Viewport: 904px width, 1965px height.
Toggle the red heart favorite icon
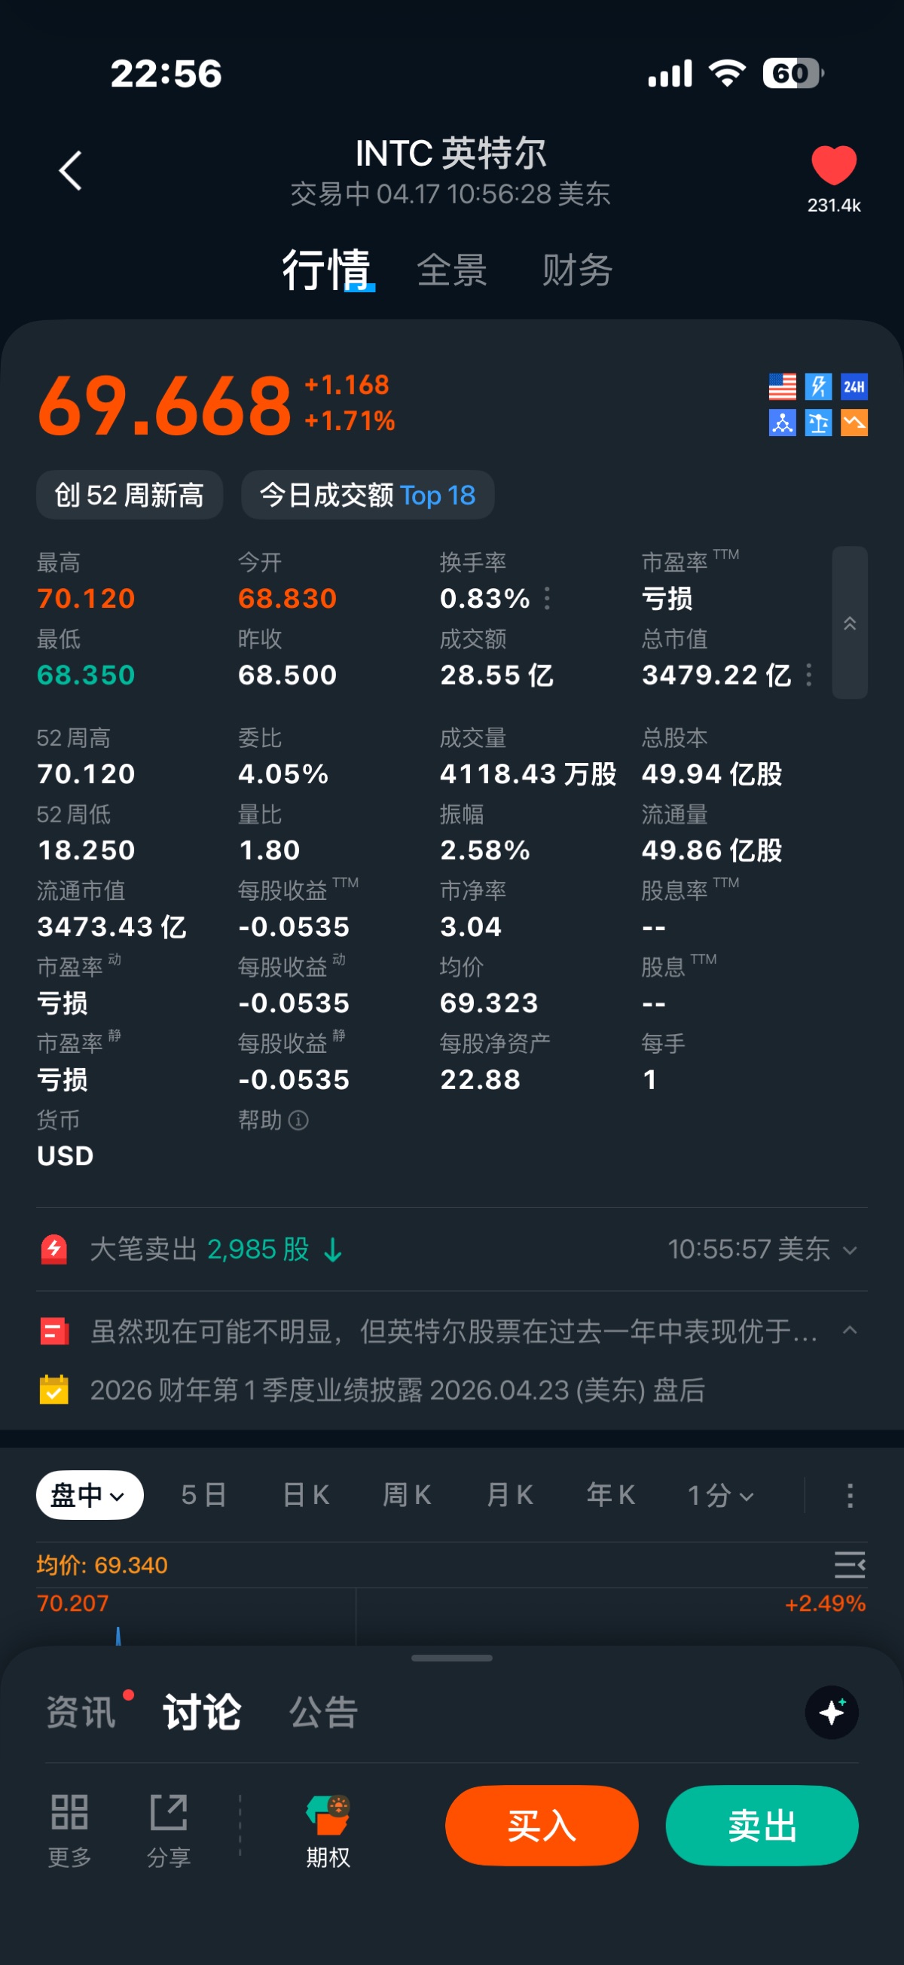pyautogui.click(x=833, y=164)
